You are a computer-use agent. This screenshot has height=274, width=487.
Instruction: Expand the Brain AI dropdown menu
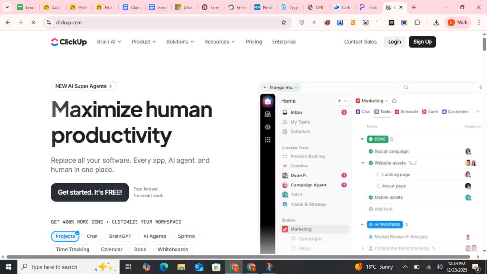(109, 42)
